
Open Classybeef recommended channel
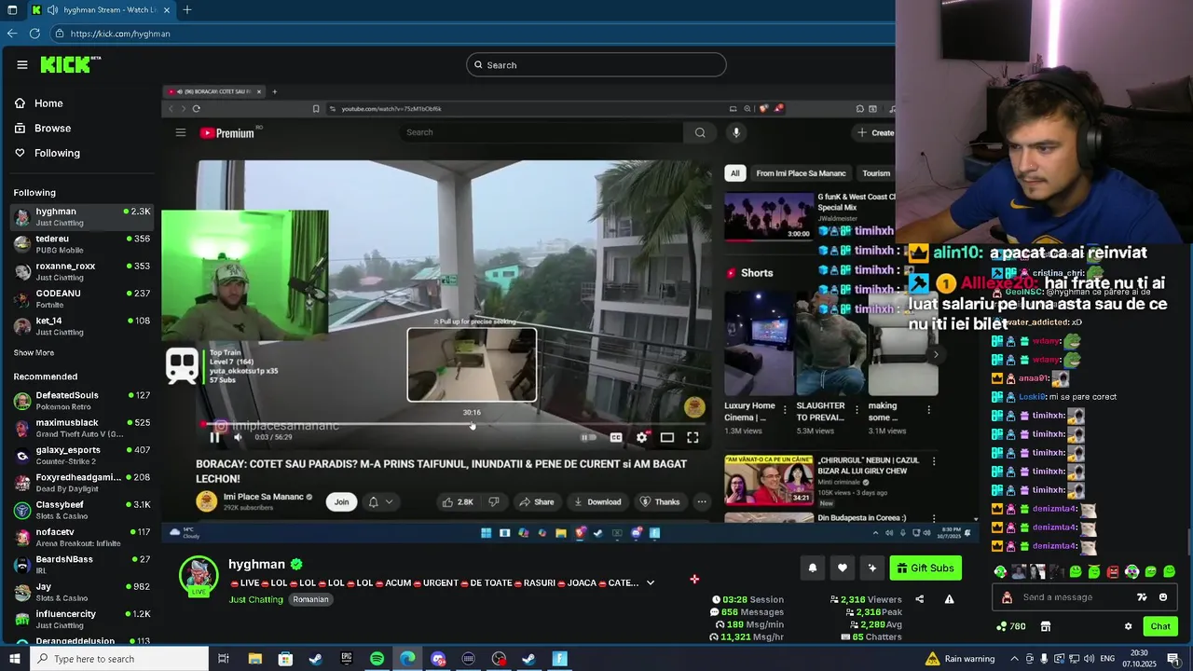(x=82, y=510)
